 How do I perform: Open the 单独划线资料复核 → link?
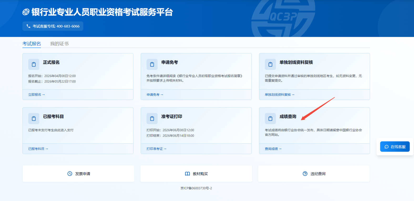click(x=280, y=95)
